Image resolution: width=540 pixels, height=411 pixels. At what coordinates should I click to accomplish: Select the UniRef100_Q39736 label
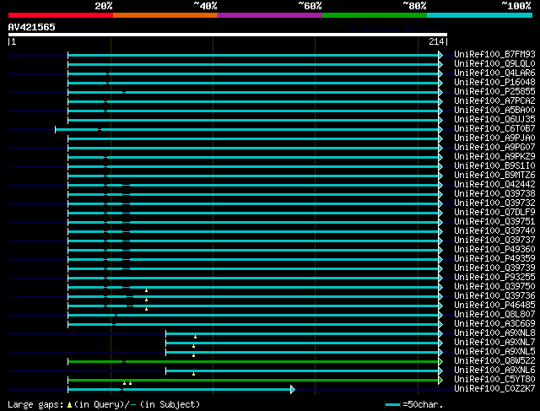point(494,296)
